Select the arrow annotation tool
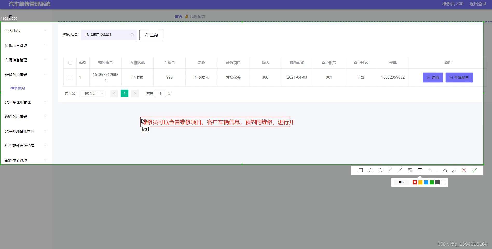 pos(390,170)
